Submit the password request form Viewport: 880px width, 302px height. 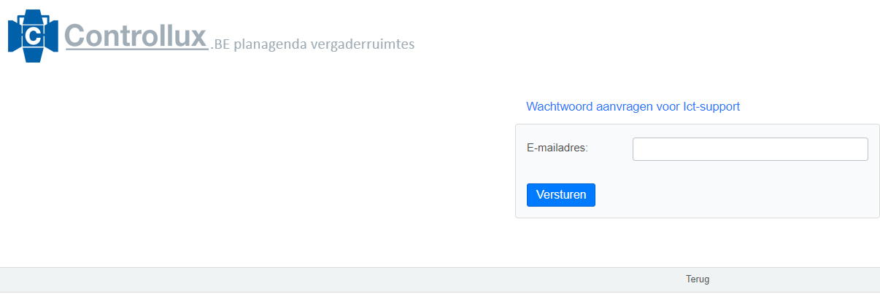[x=560, y=195]
